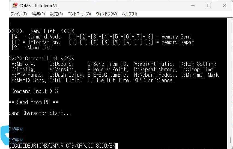233x149 pixels.
Task: Close the COM3 Tera Term window
Action: pyautogui.click(x=224, y=5)
